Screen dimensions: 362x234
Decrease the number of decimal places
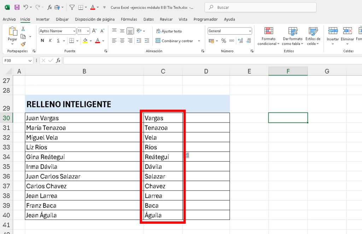[x=249, y=41]
